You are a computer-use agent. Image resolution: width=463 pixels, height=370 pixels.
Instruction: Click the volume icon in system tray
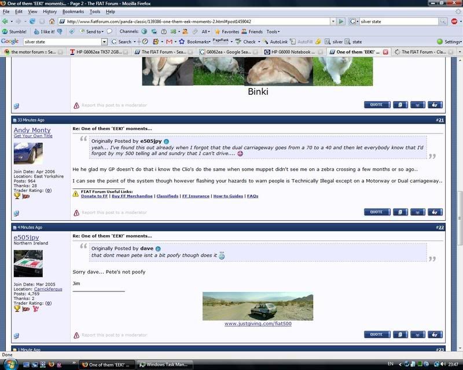point(443,364)
